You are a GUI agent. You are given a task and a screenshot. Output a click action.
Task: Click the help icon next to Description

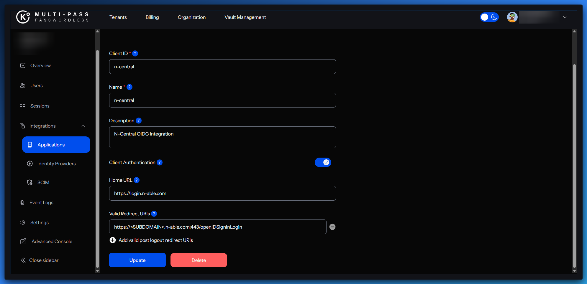[139, 121]
